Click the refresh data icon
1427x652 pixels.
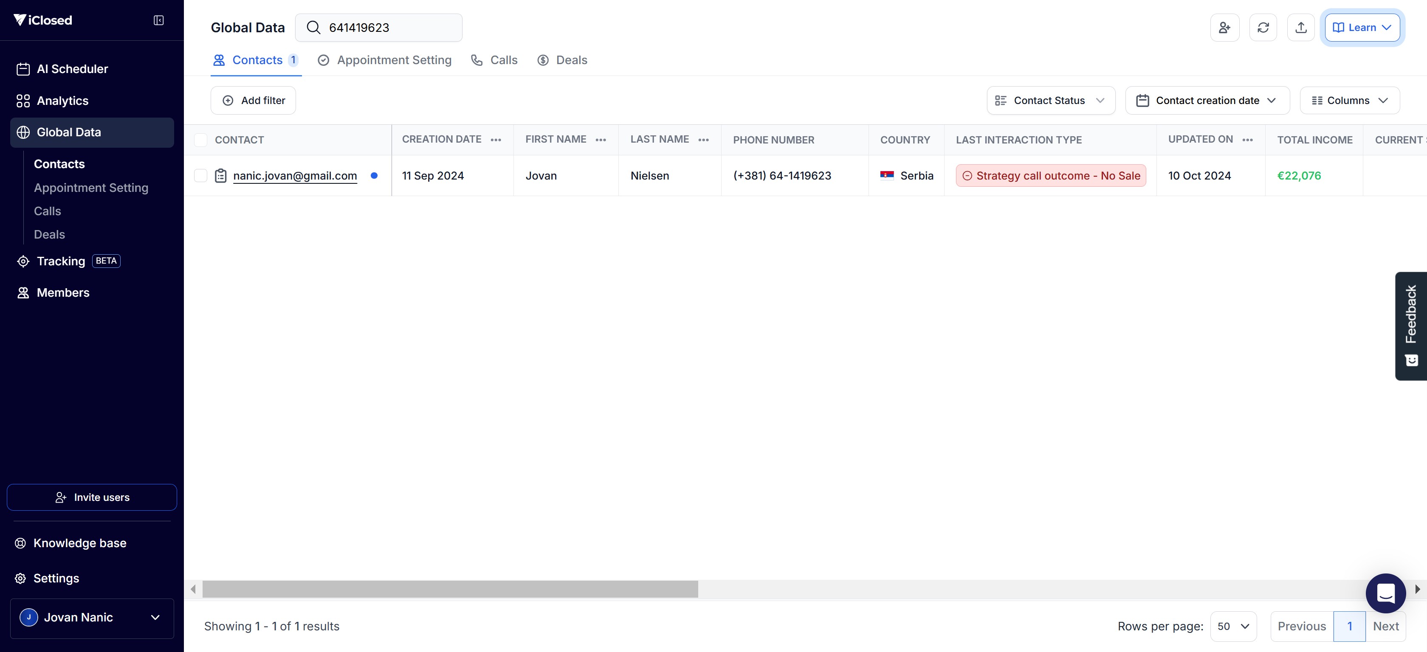coord(1263,28)
